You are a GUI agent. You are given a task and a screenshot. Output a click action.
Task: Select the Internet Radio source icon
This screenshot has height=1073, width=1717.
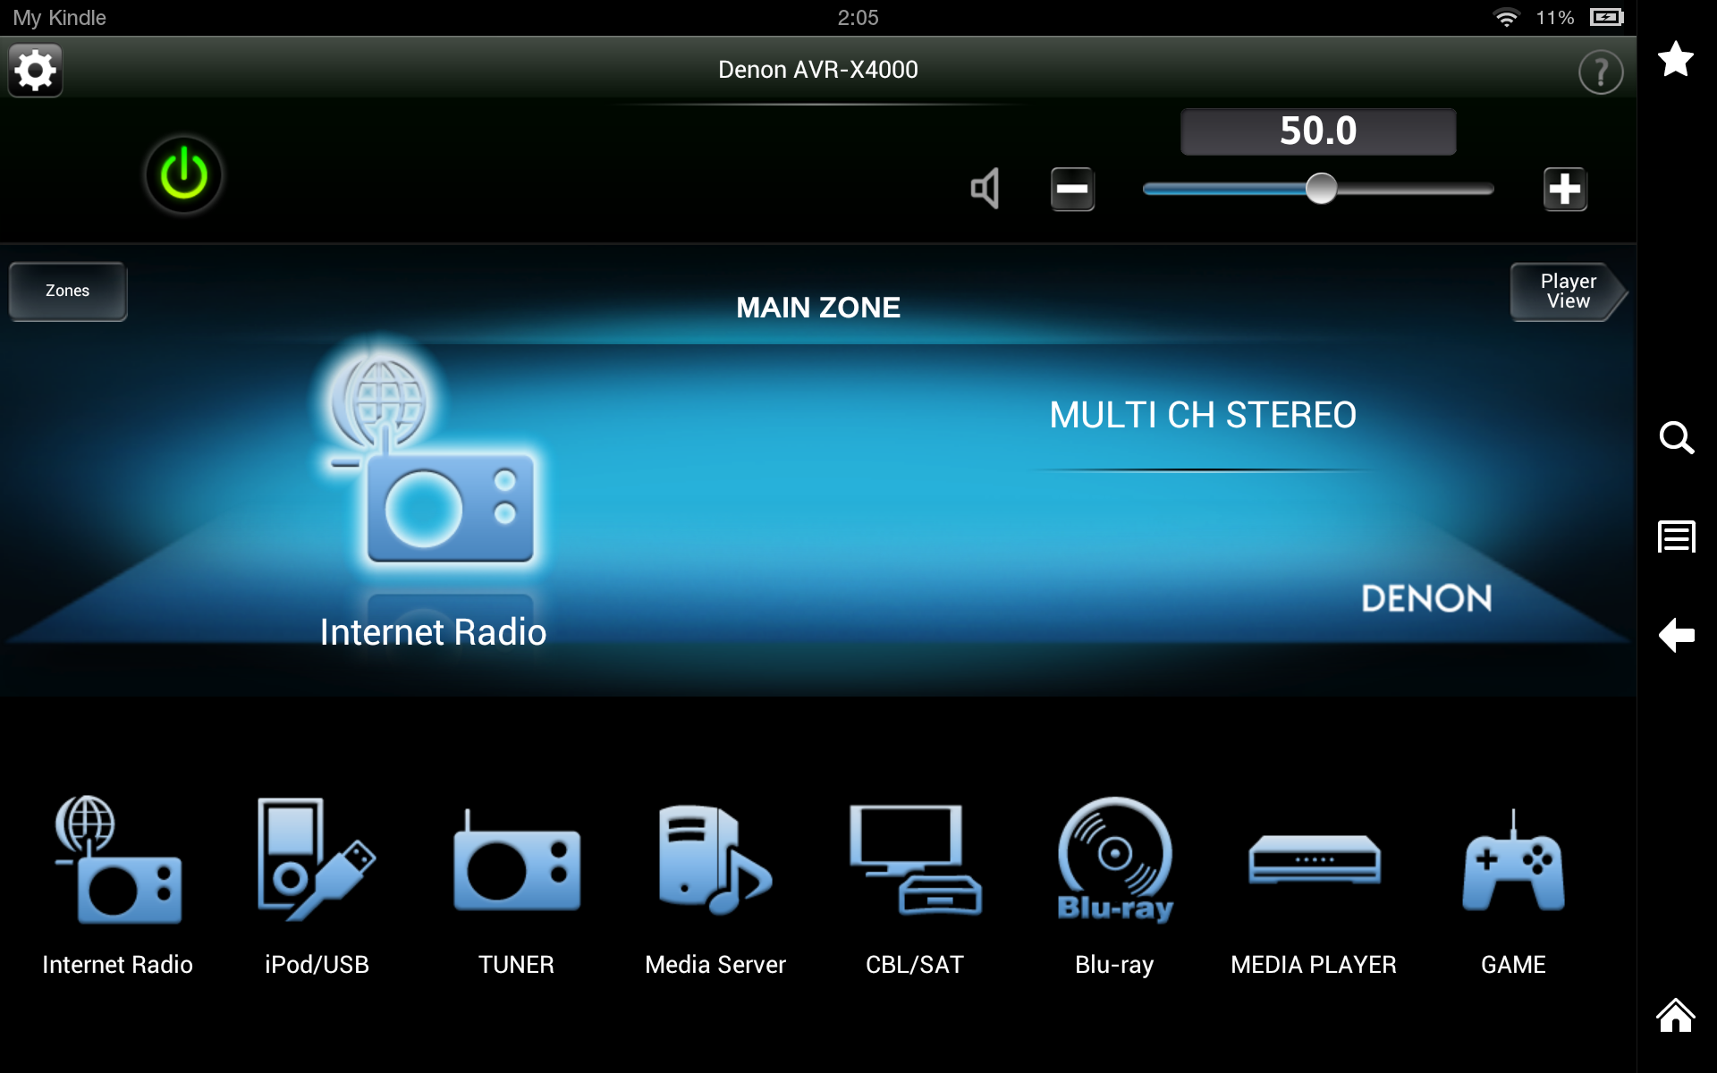tap(117, 861)
